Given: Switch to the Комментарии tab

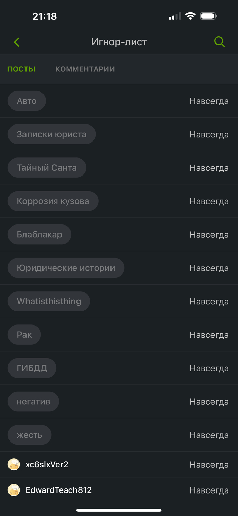Looking at the screenshot, I should coord(85,69).
